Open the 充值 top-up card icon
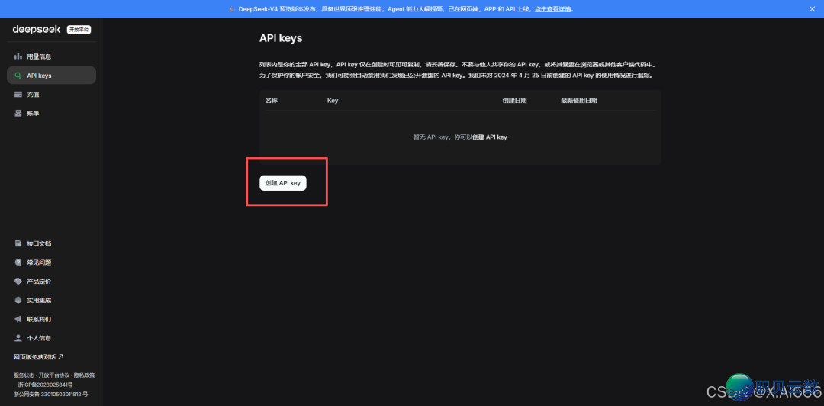 pyautogui.click(x=18, y=95)
